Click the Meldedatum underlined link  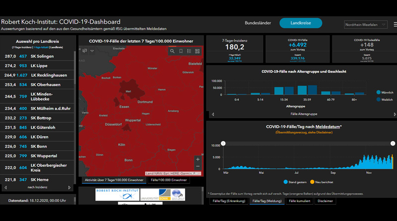tap(328, 127)
